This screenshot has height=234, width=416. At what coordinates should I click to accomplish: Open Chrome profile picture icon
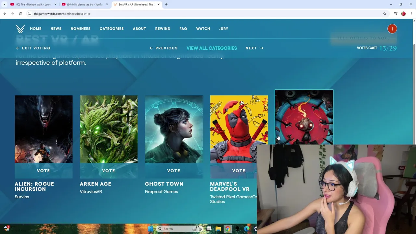point(403,14)
